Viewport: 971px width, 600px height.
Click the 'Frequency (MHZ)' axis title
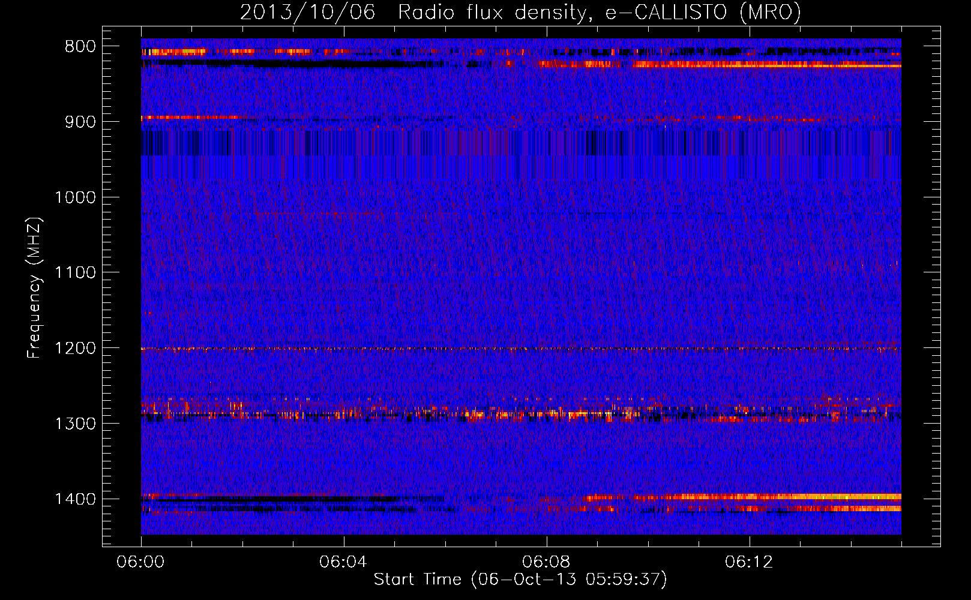click(35, 288)
